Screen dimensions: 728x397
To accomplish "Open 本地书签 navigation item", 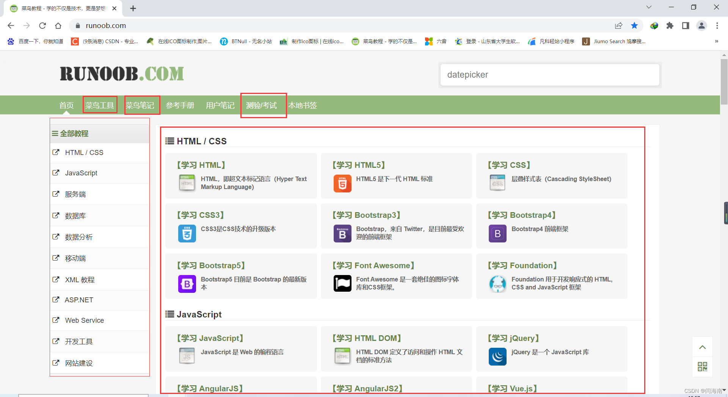I will pos(303,105).
